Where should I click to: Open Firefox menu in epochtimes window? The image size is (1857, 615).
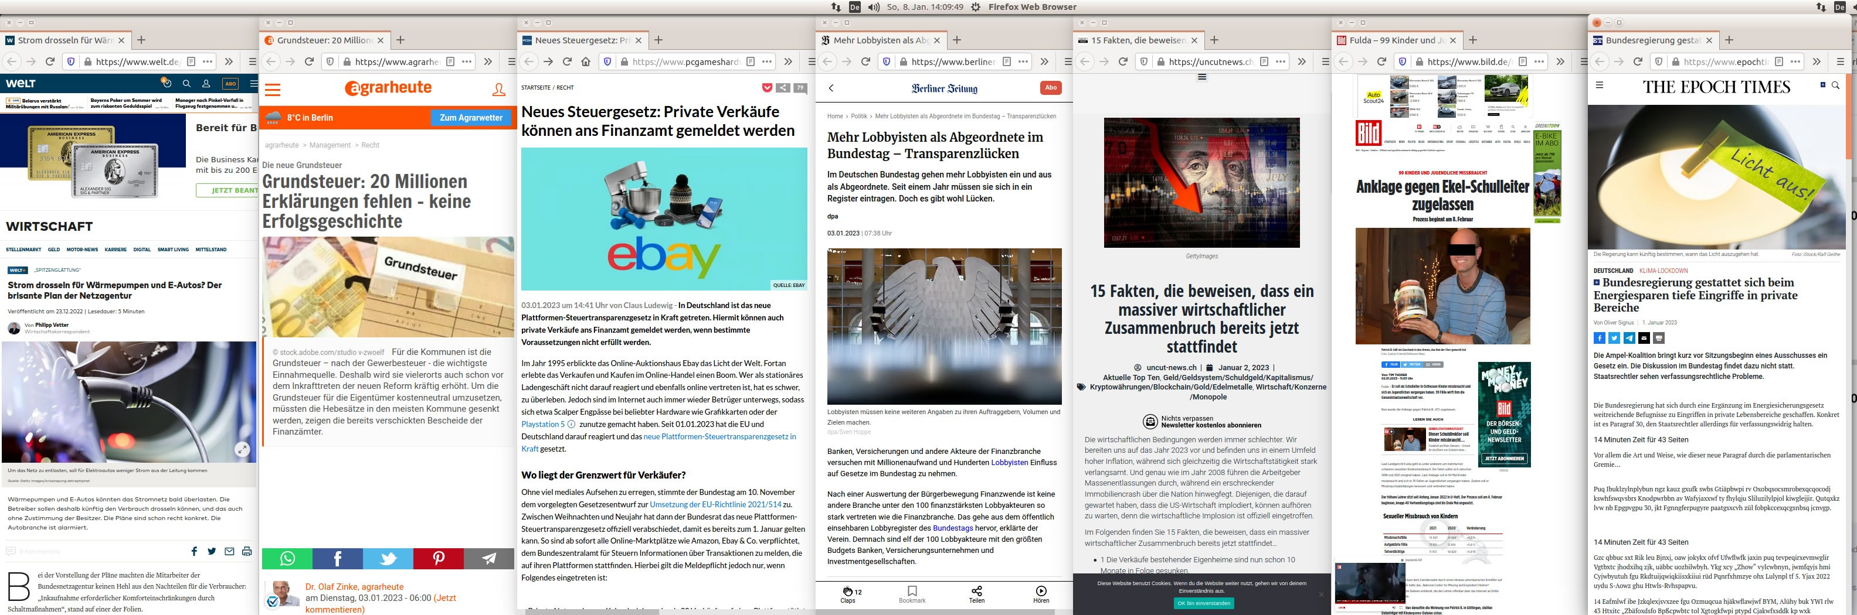1841,61
